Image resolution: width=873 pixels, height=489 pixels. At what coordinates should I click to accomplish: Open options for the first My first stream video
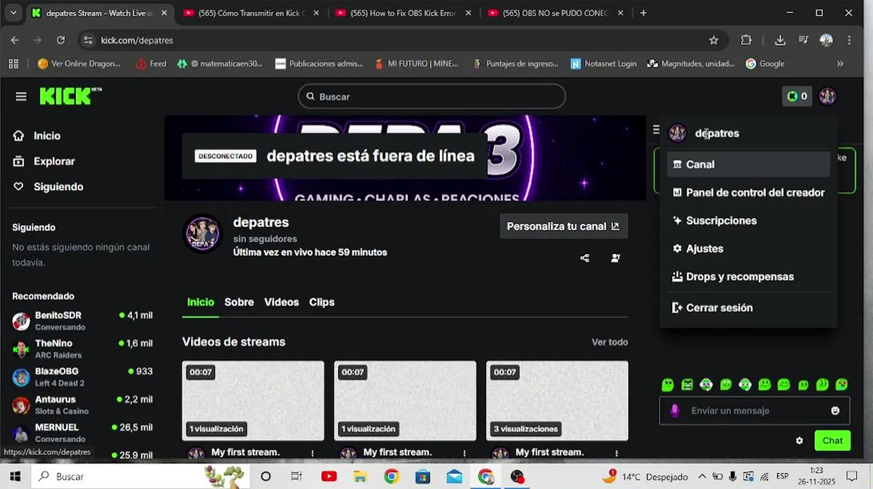click(x=313, y=453)
